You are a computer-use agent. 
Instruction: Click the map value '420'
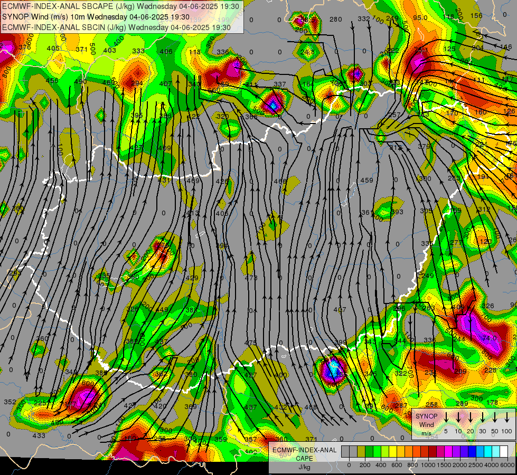(160, 406)
